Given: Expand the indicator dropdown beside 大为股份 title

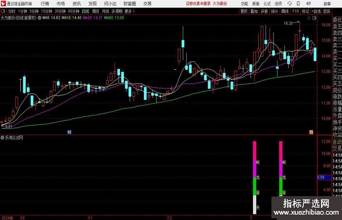Looking at the screenshot, I should pyautogui.click(x=39, y=18).
